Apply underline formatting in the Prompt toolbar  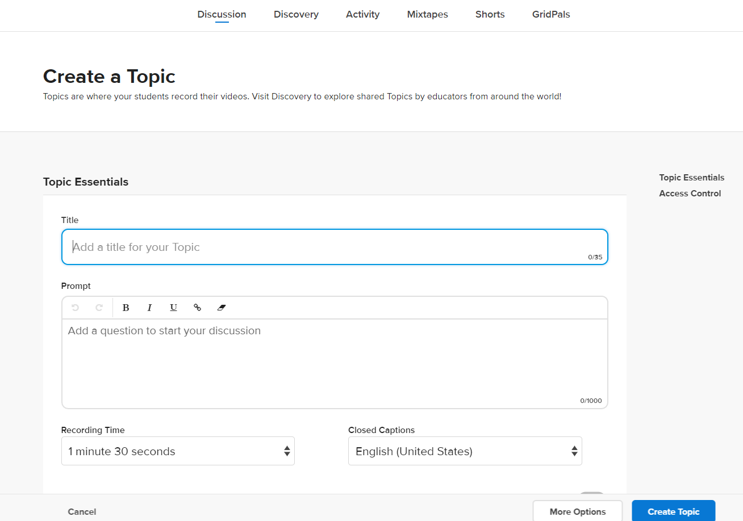click(173, 308)
